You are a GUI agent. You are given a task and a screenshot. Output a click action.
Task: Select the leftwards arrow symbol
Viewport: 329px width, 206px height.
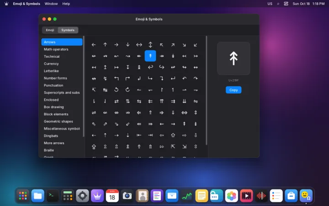[94, 45]
